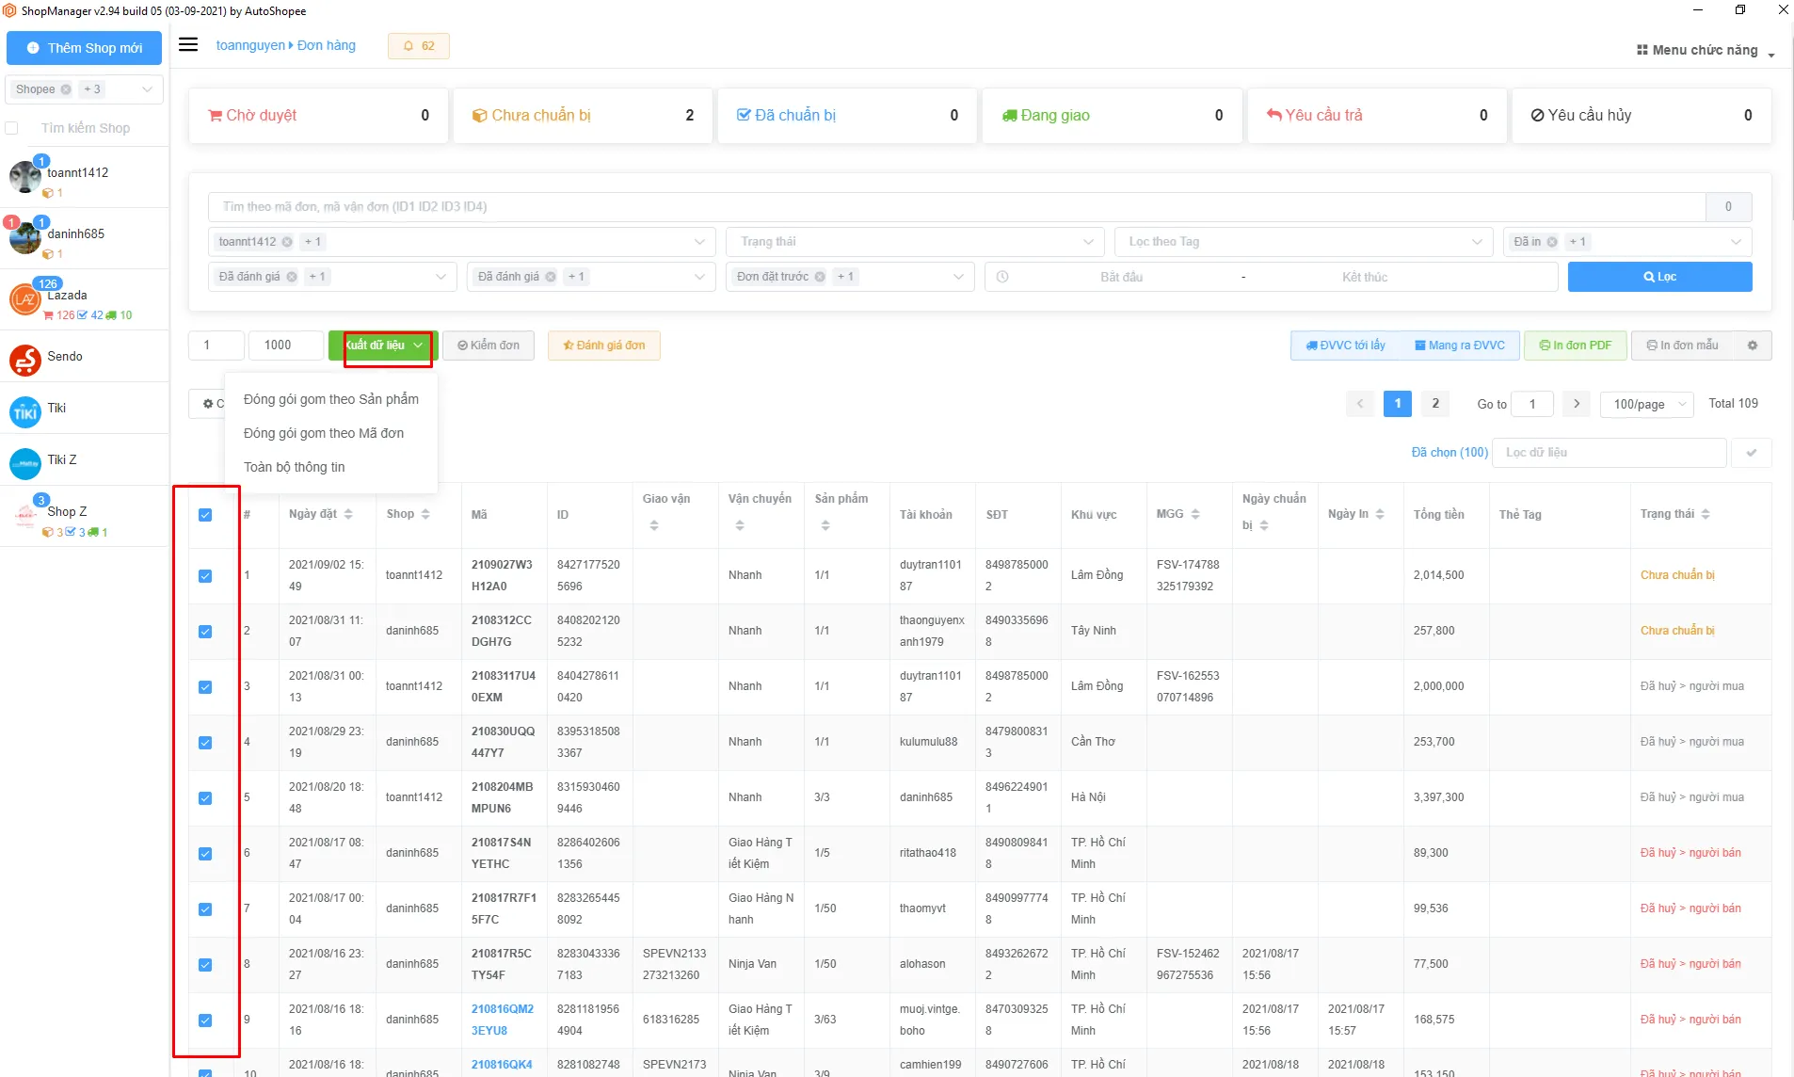Screen dimensions: 1794x1077
Task: Click the settings gear next to In đơn mẫu
Action: pyautogui.click(x=1753, y=346)
